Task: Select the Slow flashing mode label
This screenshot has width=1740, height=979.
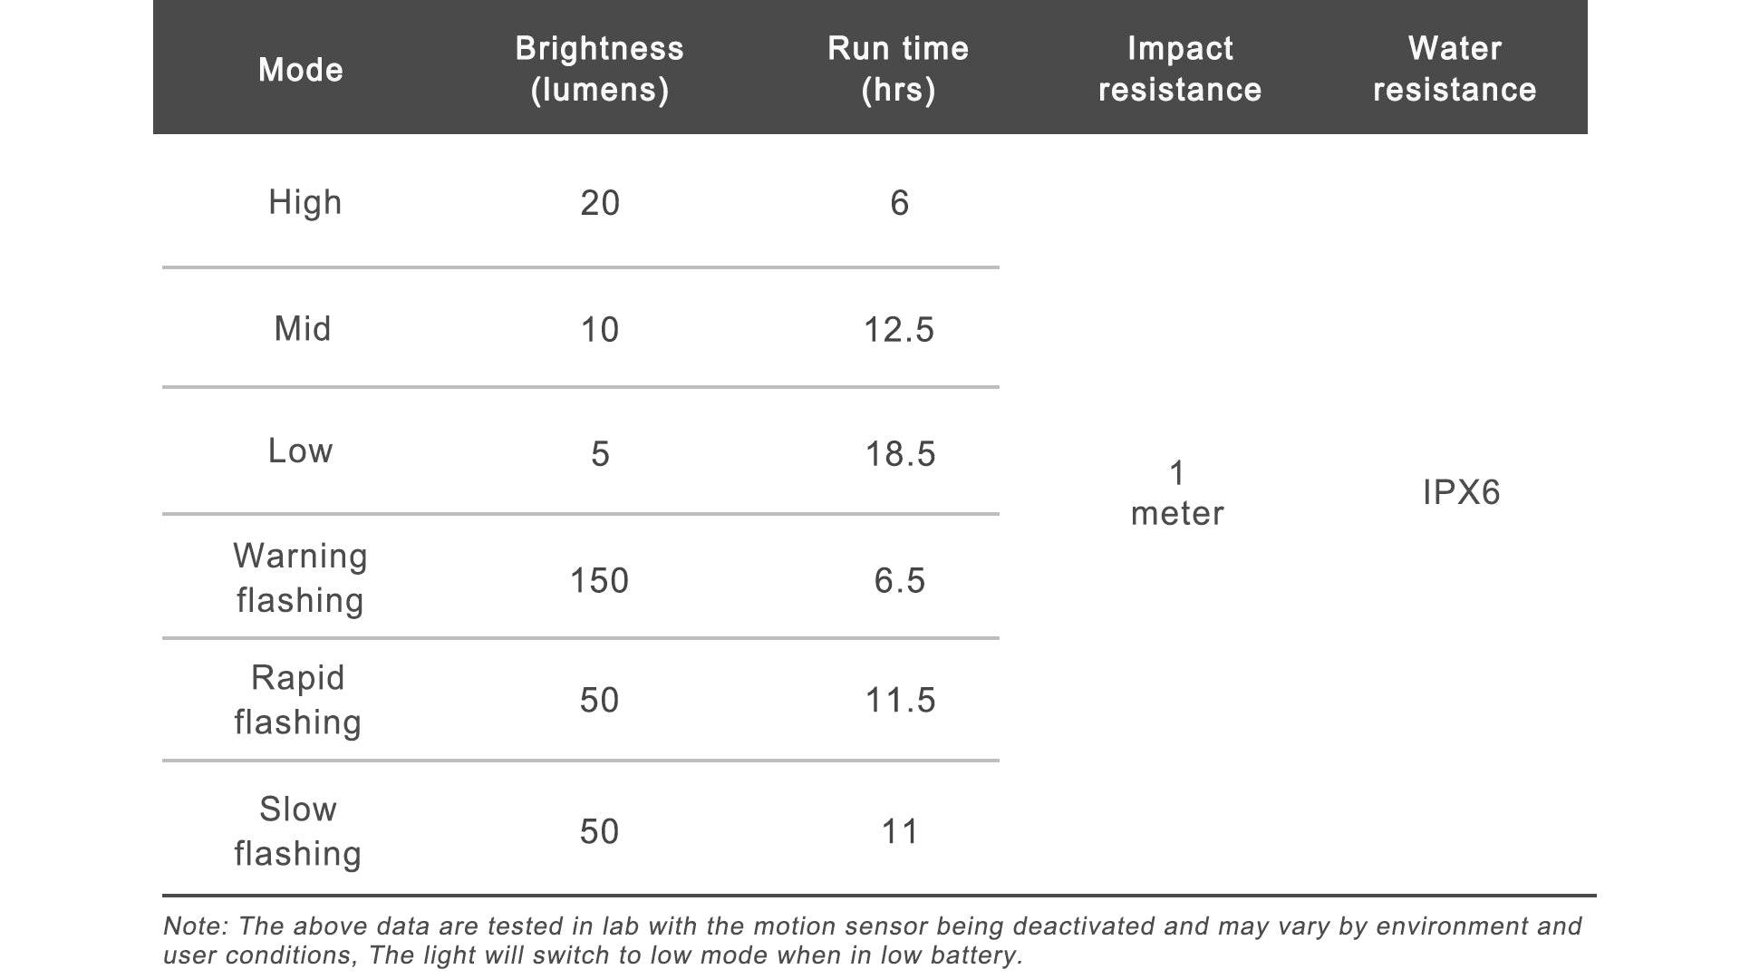Action: [298, 831]
